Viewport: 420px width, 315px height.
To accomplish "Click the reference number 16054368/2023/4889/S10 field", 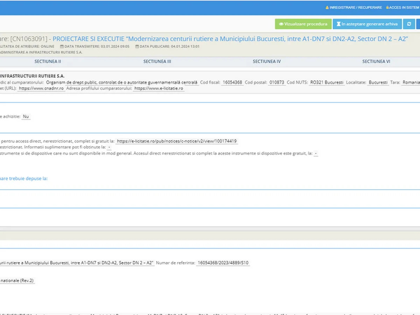I will click(x=223, y=263).
